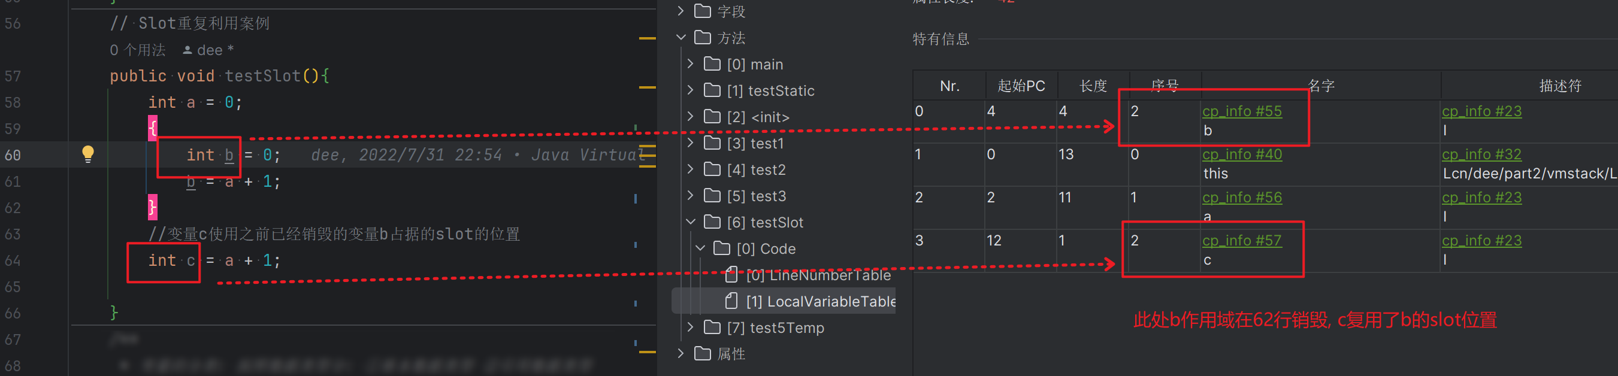Click the author icon beside dee
This screenshot has height=376, width=1618.
pyautogui.click(x=187, y=50)
